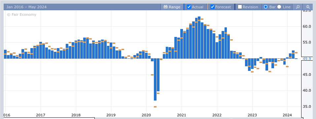Click the 2023 label on x-axis
The width and height of the screenshot is (316, 119).
point(252,115)
